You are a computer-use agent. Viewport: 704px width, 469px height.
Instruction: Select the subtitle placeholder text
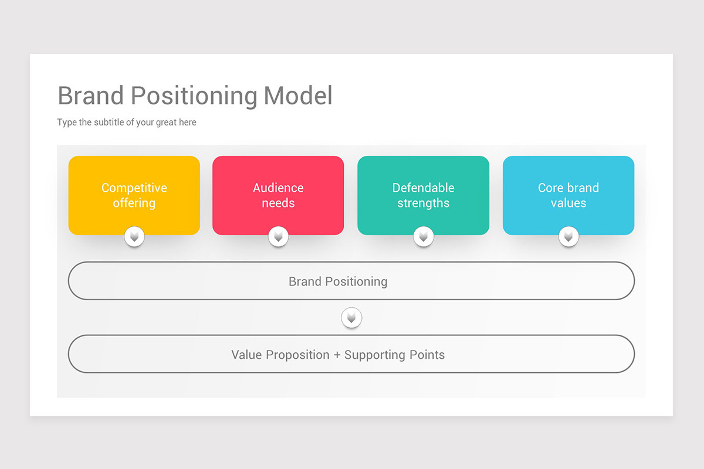127,123
